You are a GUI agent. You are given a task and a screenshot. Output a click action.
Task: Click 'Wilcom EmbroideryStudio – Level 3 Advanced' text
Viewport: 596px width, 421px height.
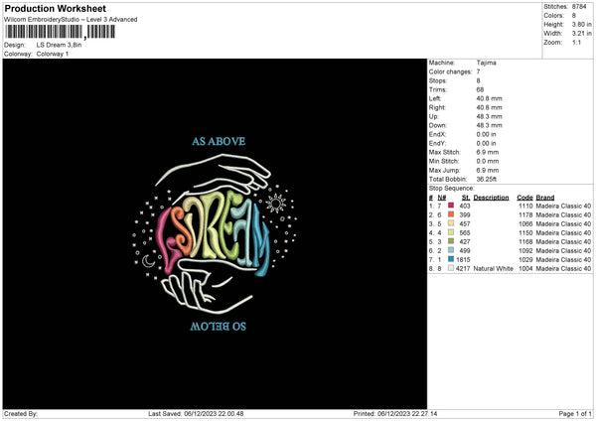click(71, 20)
